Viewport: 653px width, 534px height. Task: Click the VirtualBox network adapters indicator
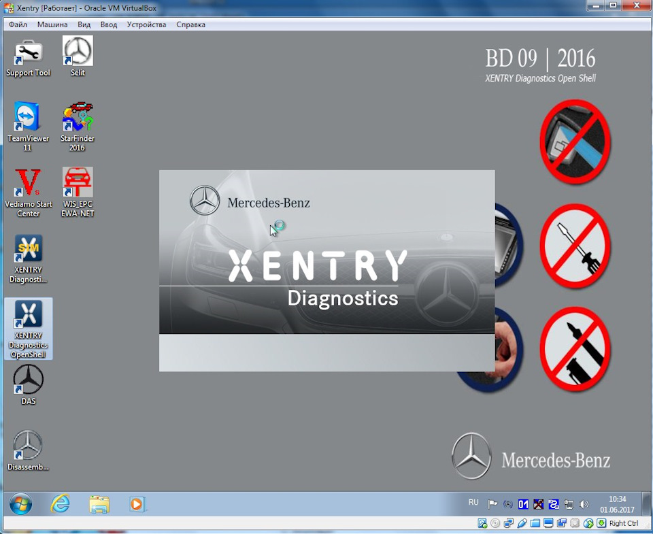[509, 523]
